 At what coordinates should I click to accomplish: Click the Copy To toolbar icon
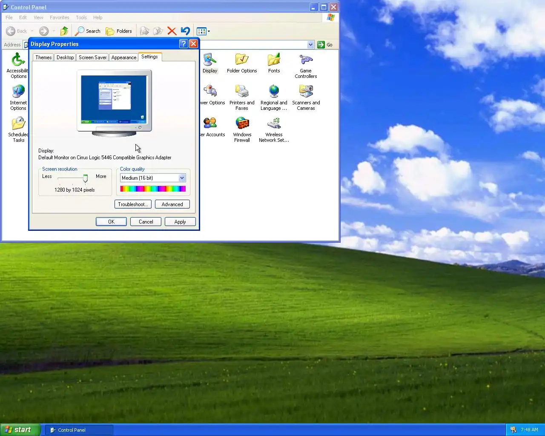(x=158, y=31)
